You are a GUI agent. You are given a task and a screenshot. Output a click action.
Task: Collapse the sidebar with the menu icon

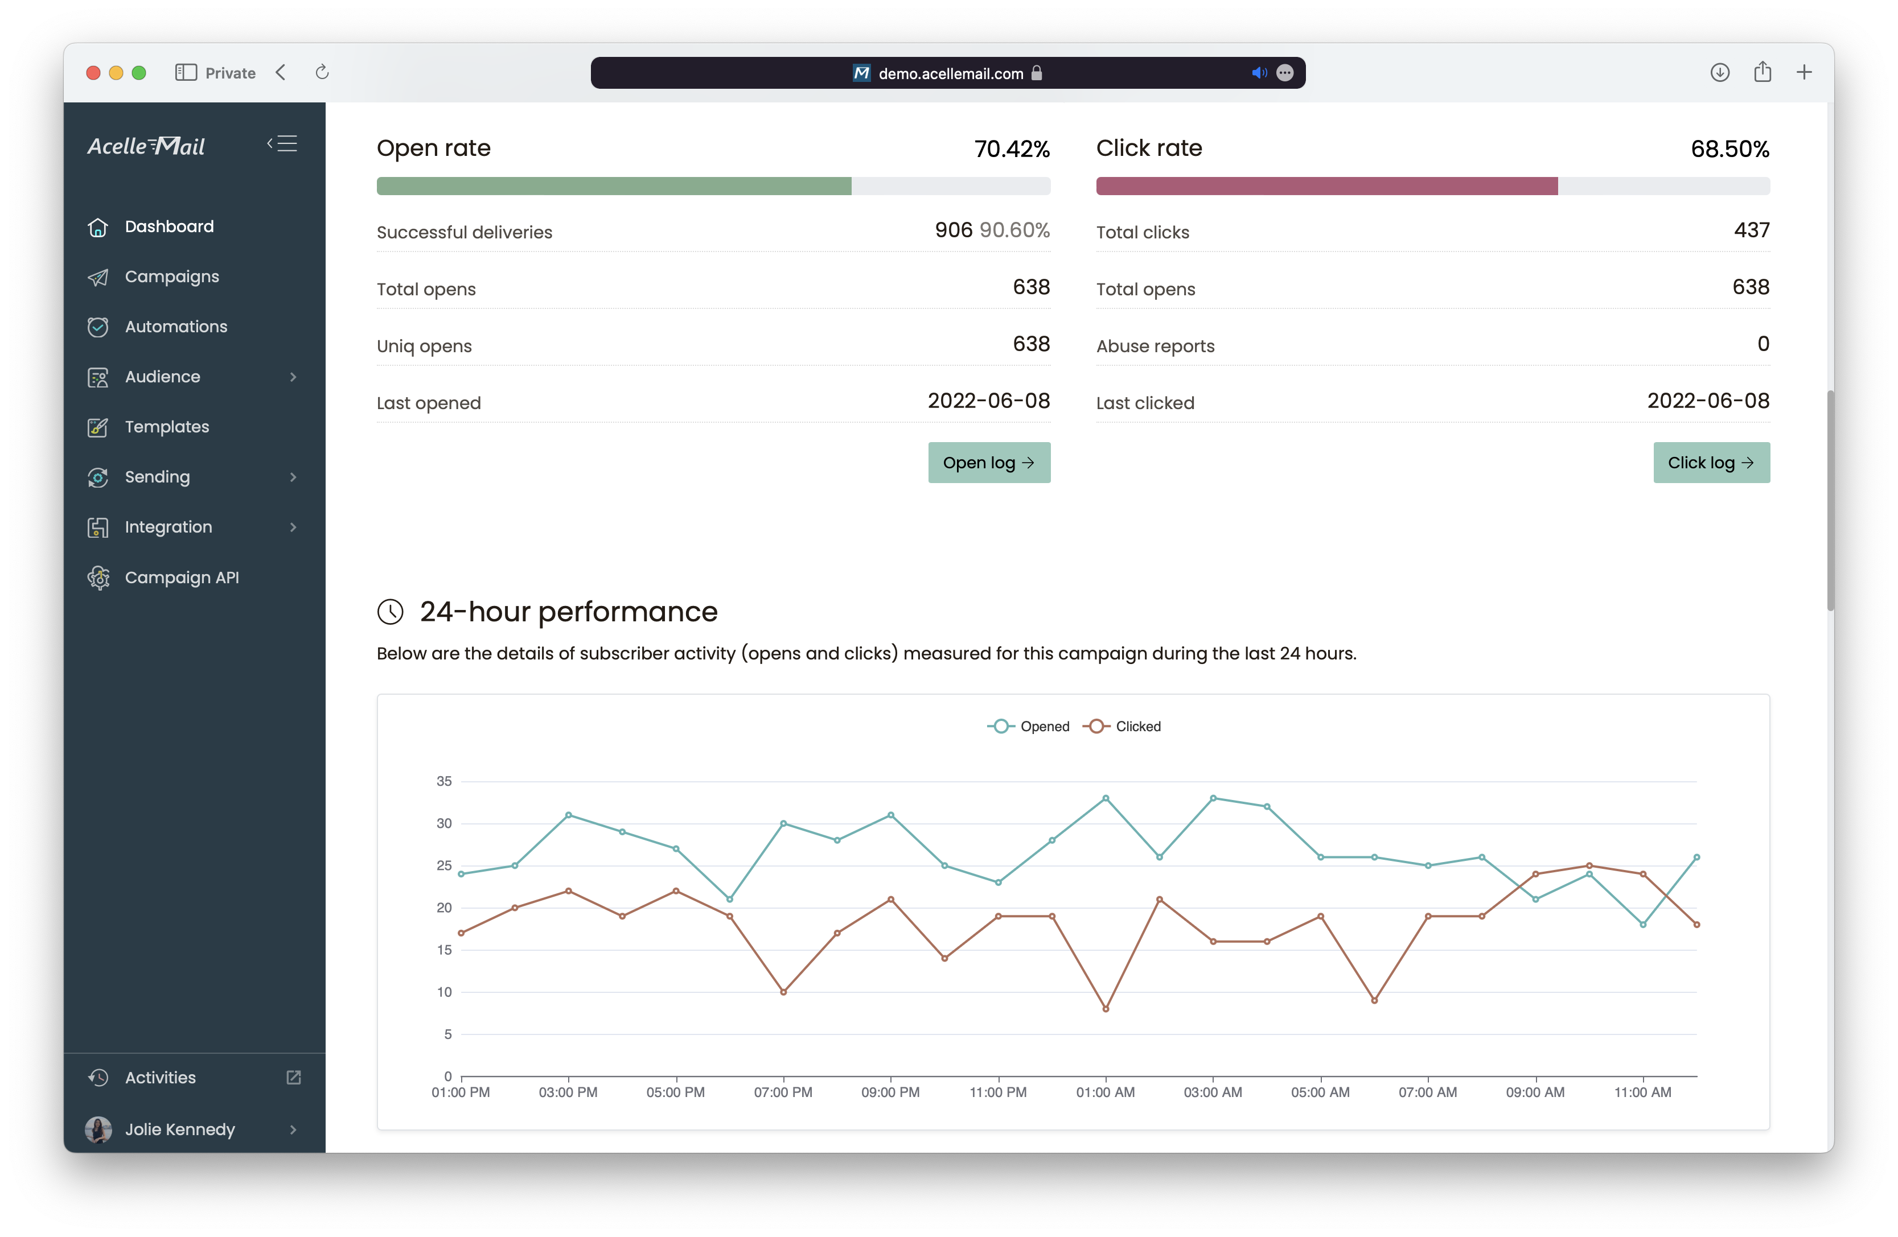point(282,143)
